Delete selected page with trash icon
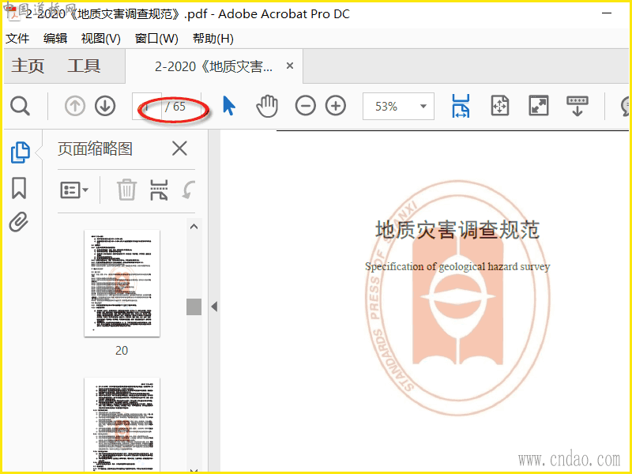Image resolution: width=632 pixels, height=474 pixels. [x=126, y=190]
